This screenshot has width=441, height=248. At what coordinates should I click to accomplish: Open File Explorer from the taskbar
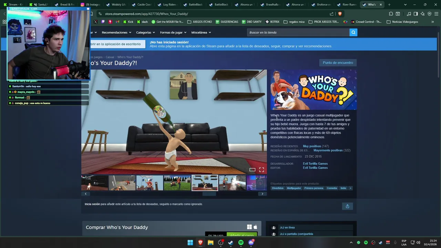click(211, 242)
